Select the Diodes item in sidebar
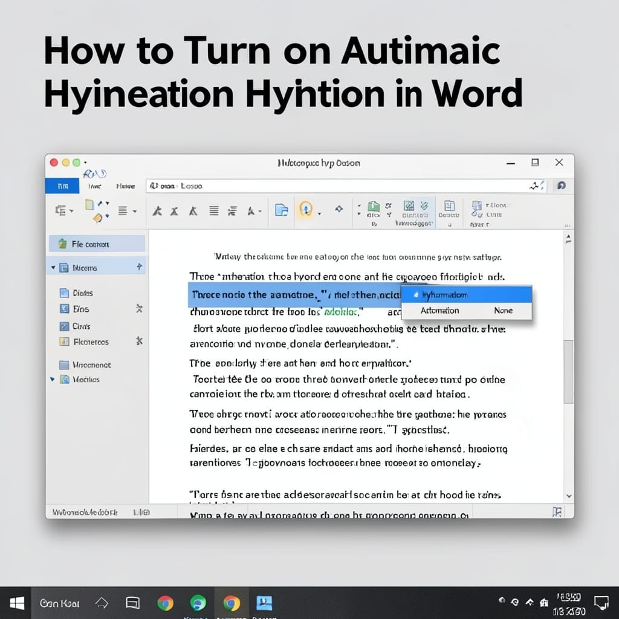 [76, 293]
